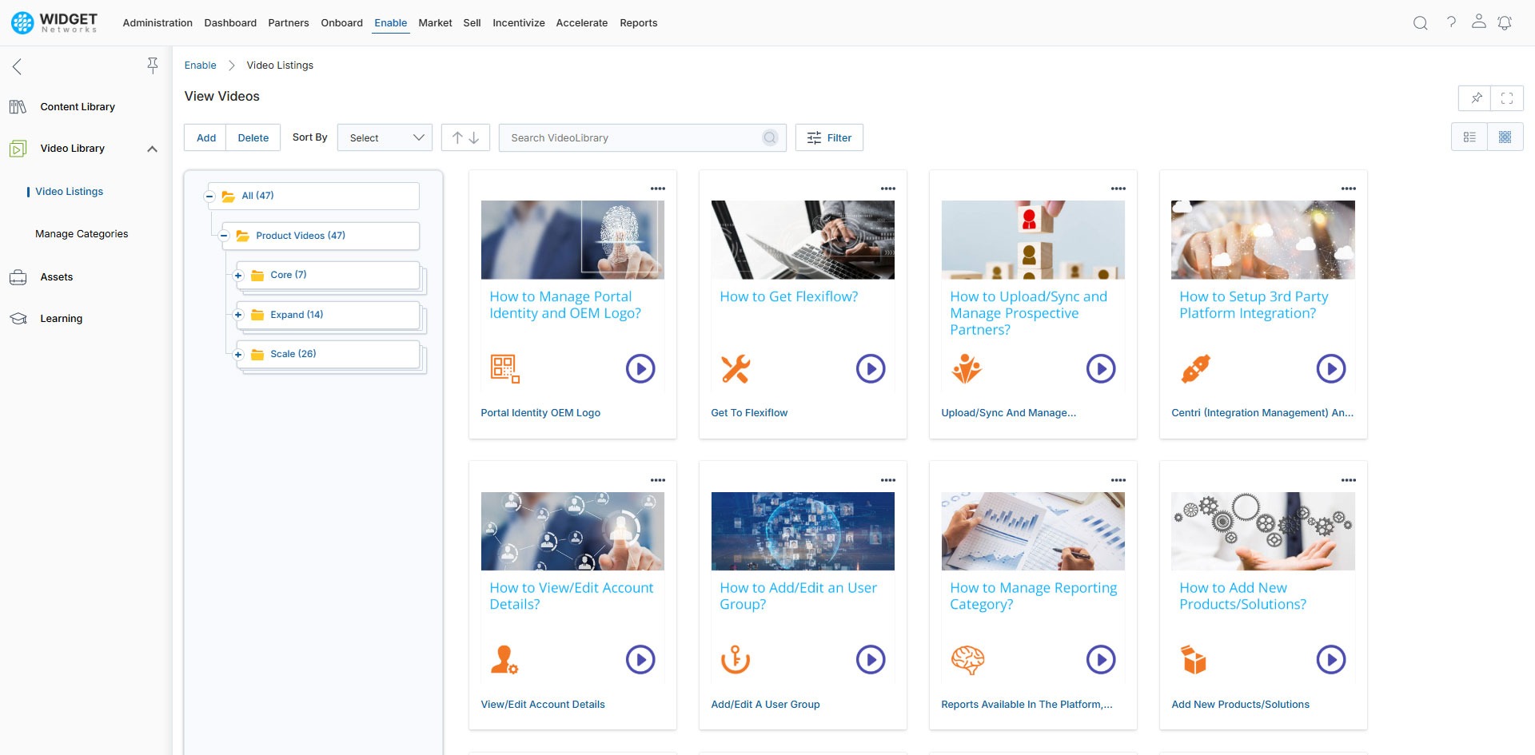
Task: Open the Filter panel
Action: [829, 137]
